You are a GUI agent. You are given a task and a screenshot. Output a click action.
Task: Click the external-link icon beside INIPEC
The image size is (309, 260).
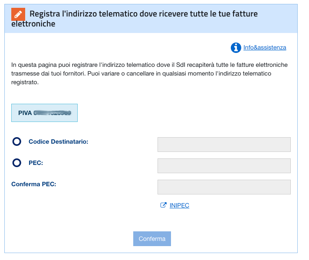pos(163,205)
